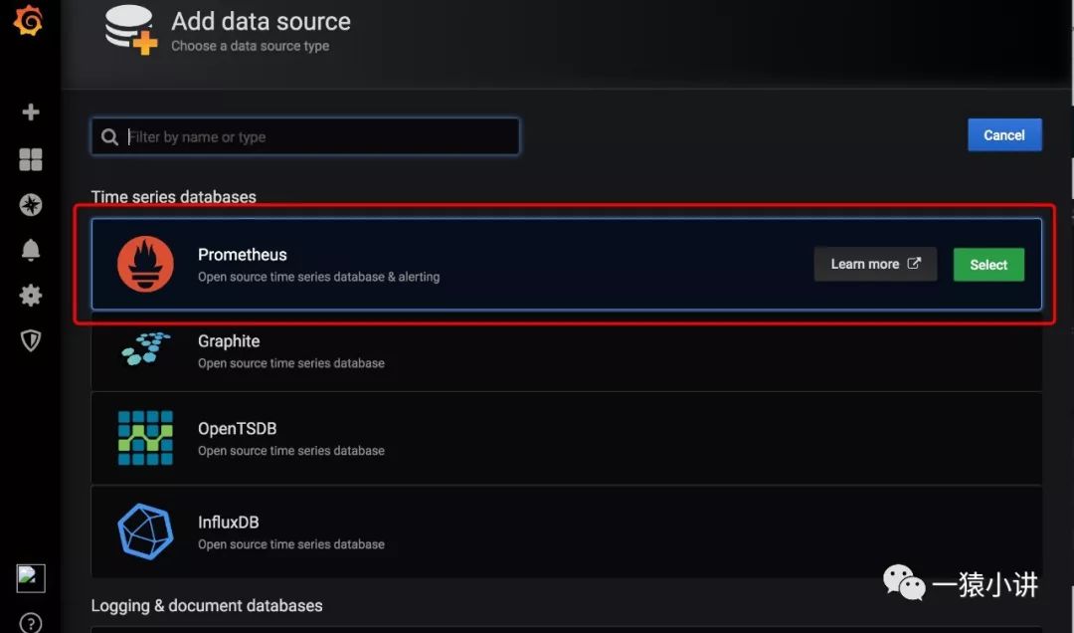Open Learn more for Prometheus
Screen dimensions: 1074x633
point(875,264)
